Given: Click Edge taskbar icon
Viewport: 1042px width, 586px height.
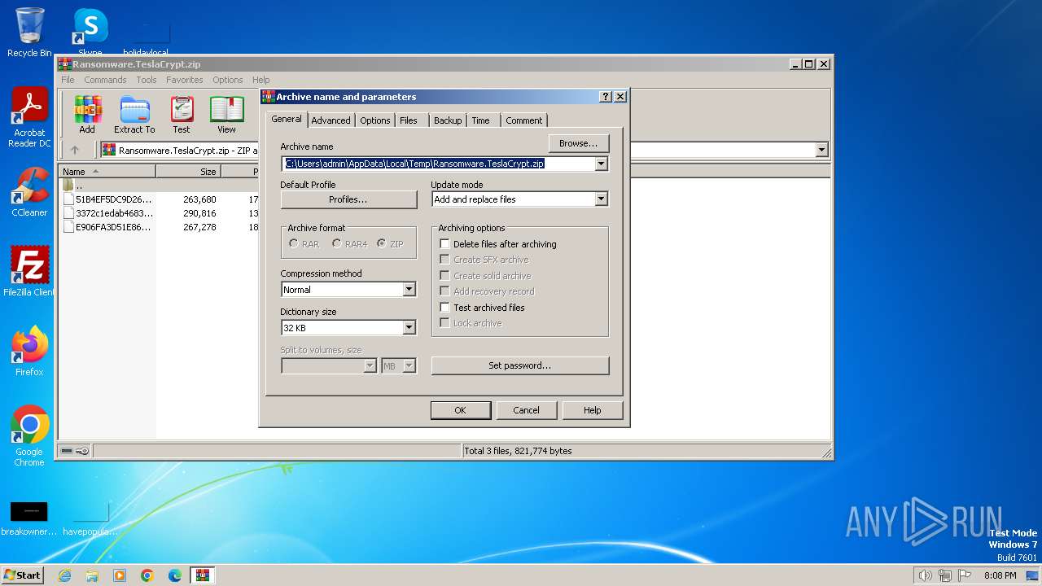Looking at the screenshot, I should [x=175, y=575].
